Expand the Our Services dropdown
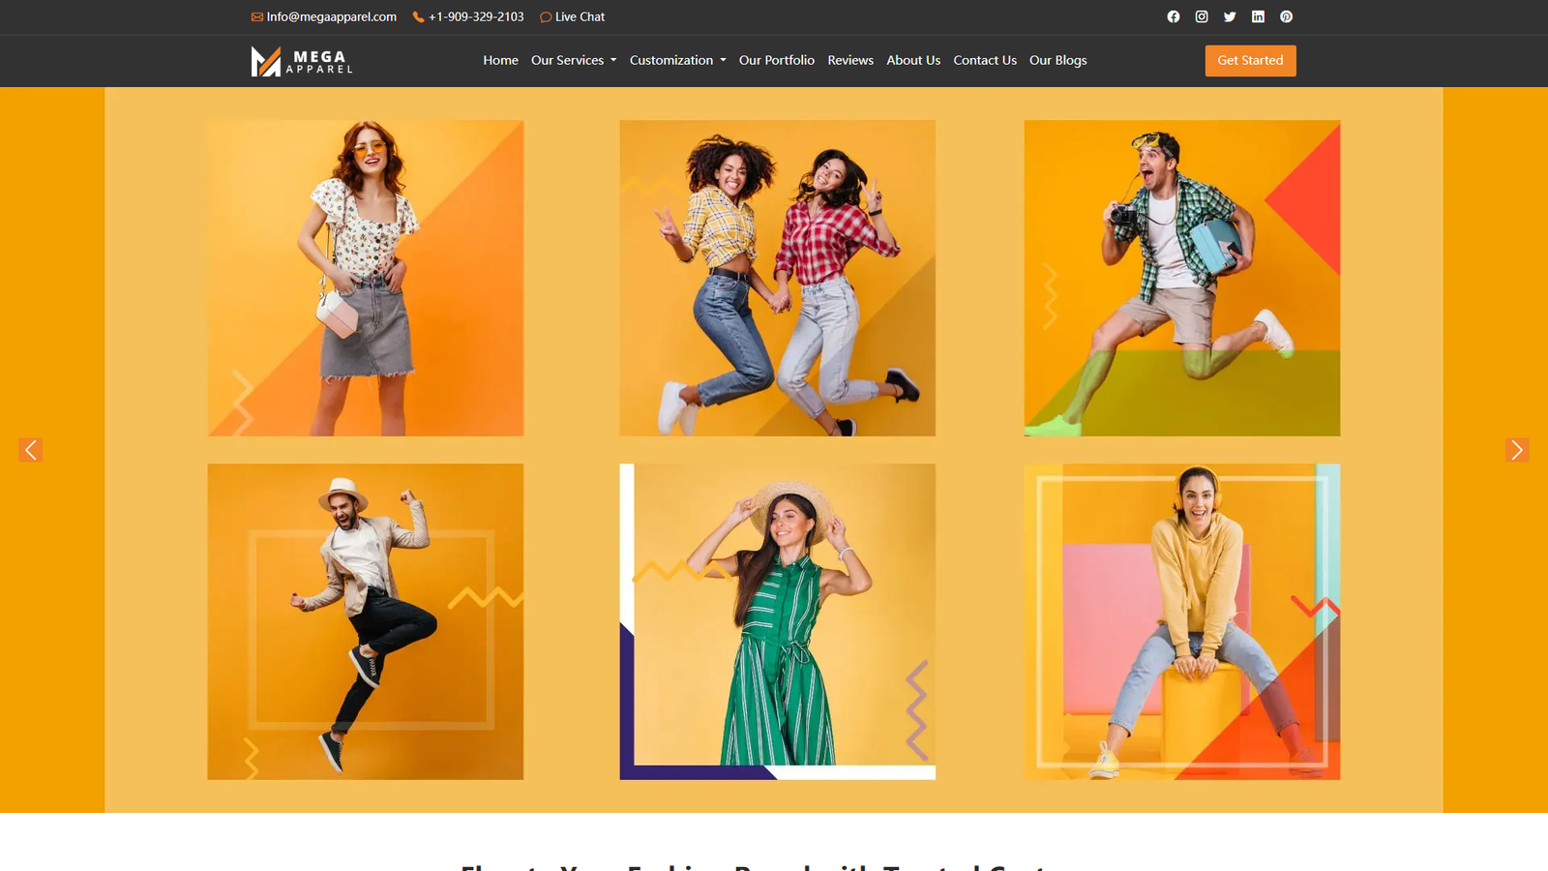Viewport: 1548px width, 871px height. [x=573, y=60]
